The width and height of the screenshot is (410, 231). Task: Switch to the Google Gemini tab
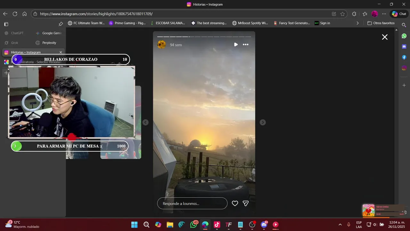pos(49,33)
